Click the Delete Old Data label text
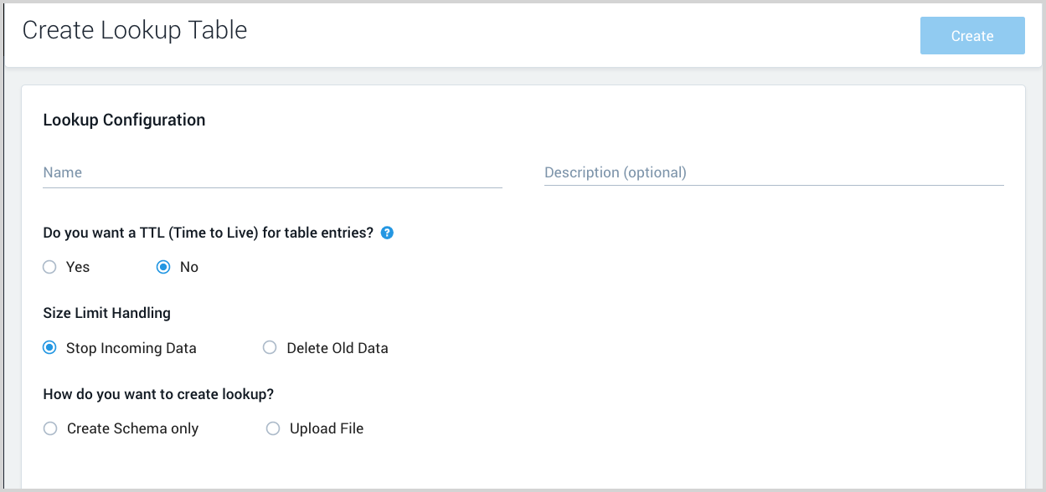 pos(337,347)
